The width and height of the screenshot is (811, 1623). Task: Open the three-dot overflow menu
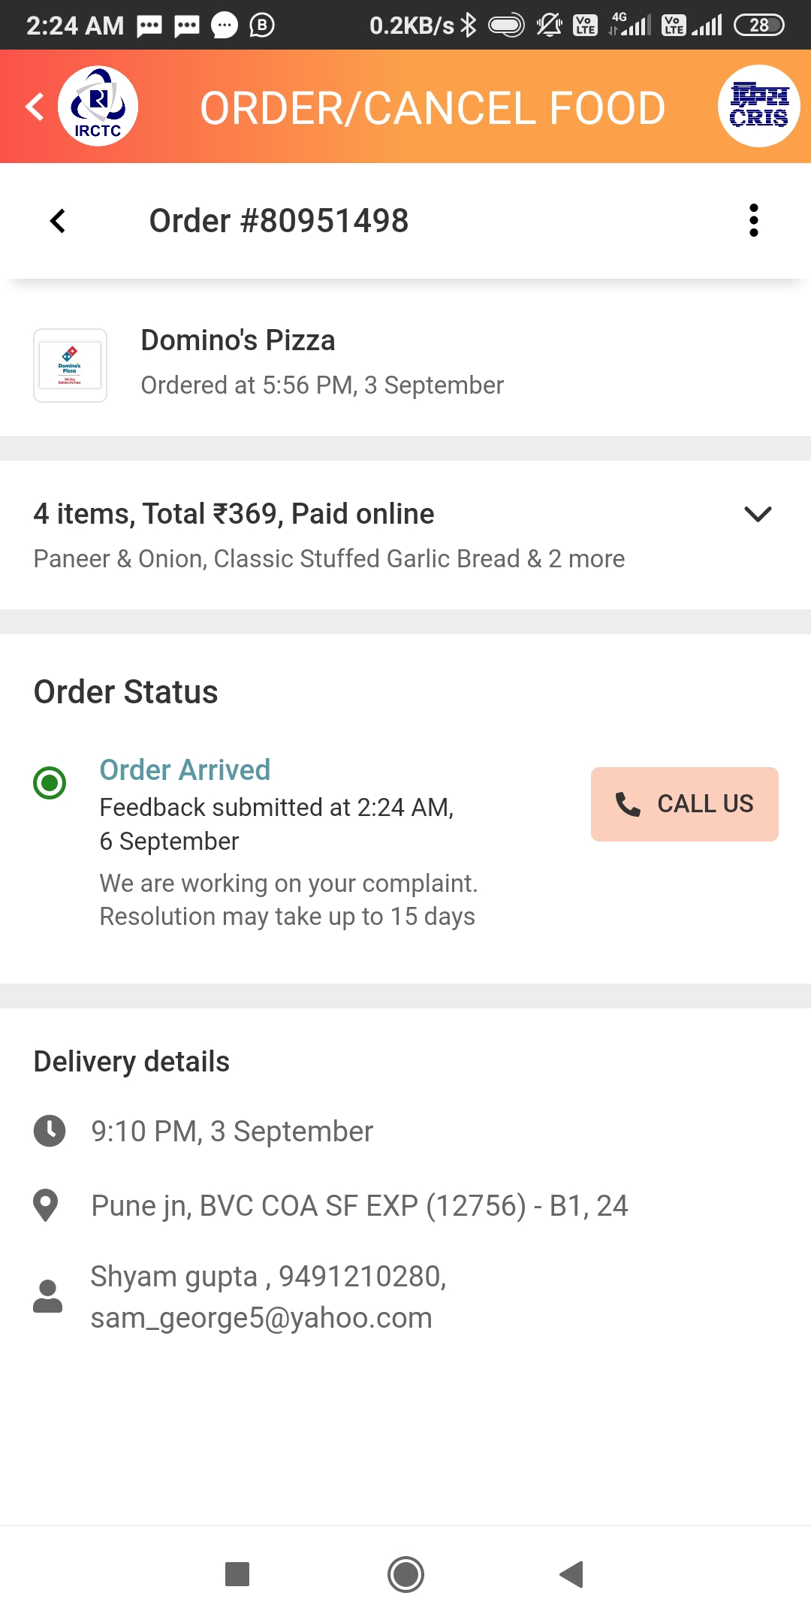tap(754, 221)
